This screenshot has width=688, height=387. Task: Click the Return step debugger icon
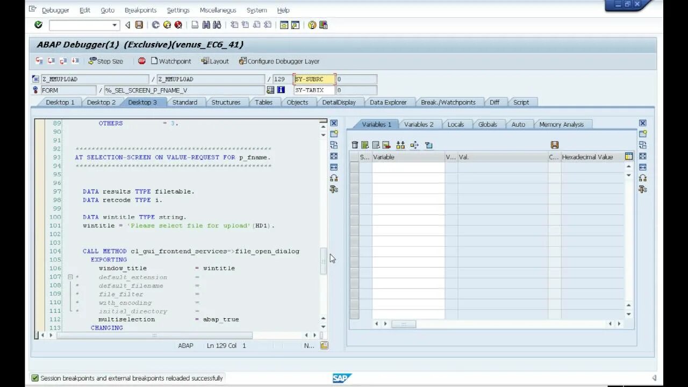[x=63, y=61]
